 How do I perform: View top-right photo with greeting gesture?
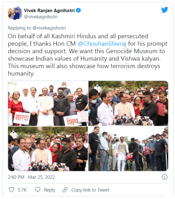128,103
